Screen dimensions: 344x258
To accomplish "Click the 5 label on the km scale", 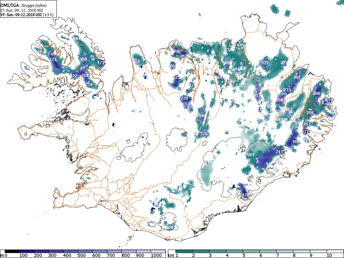I will [244, 255].
